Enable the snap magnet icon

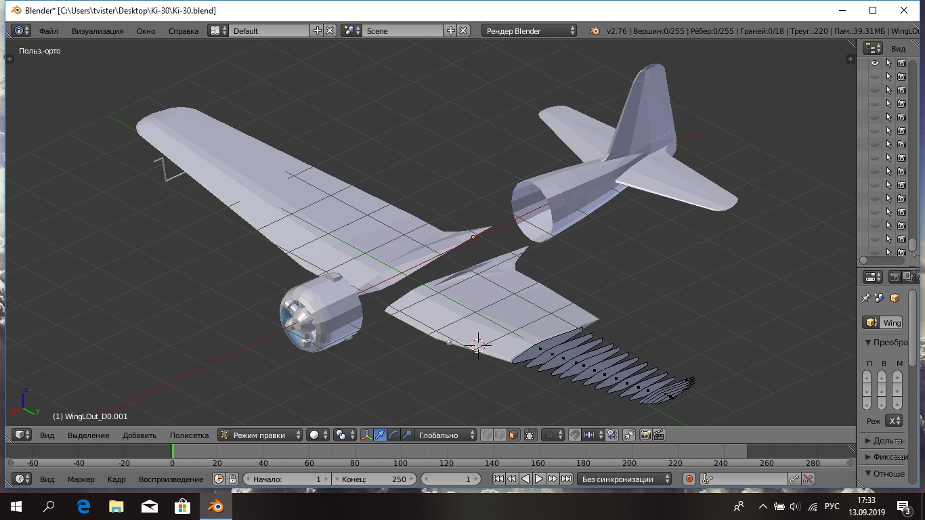[x=574, y=435]
